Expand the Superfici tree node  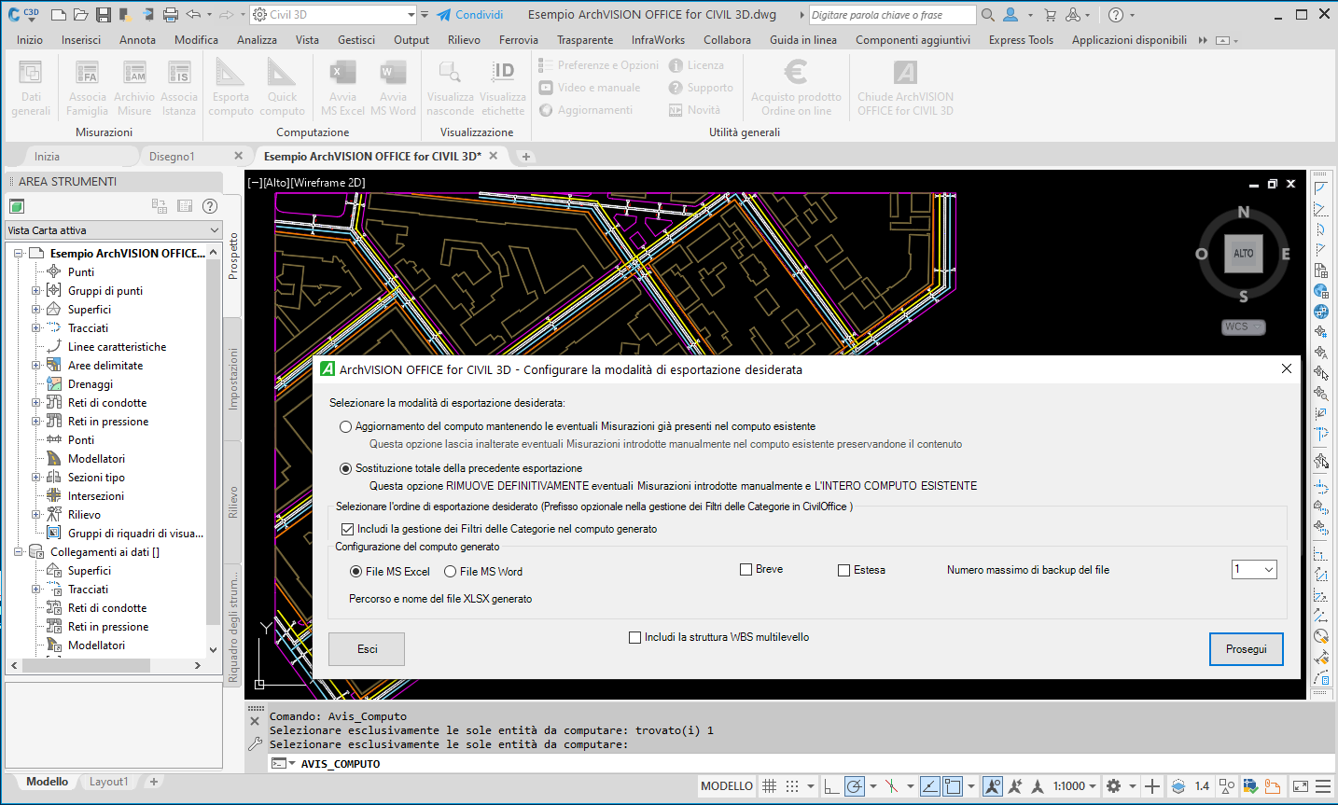(x=36, y=310)
